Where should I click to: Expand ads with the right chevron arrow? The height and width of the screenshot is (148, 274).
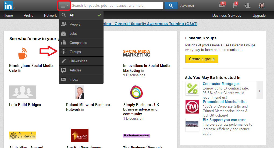pyautogui.click(x=259, y=91)
